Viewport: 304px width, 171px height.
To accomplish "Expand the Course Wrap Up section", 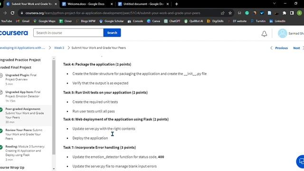I will [12, 167].
